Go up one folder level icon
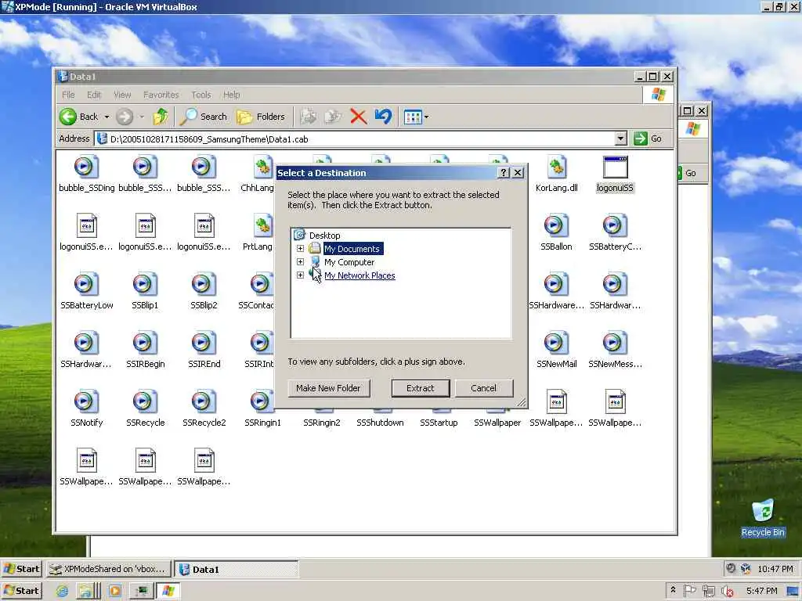Screen dimensions: 802x601 pyautogui.click(x=161, y=117)
